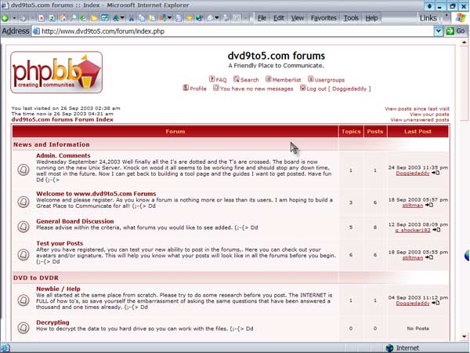The image size is (470, 353).
Task: Open the 'General Board Discussion' forum
Action: click(75, 221)
